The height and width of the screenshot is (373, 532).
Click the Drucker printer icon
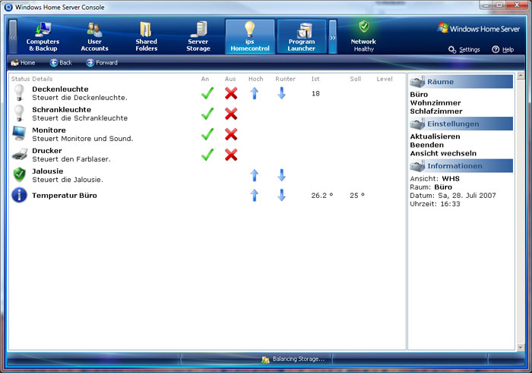point(19,155)
